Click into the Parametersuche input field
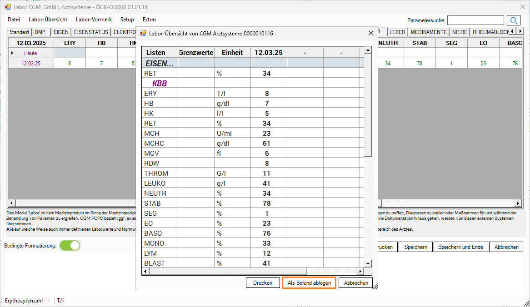 475,20
